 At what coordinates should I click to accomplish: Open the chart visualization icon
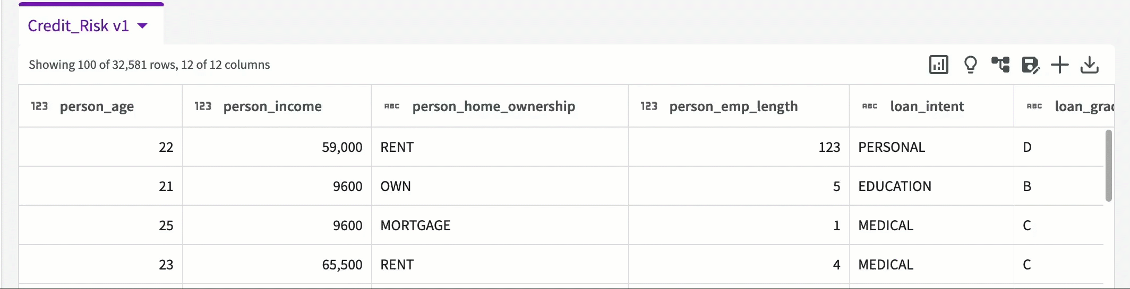[x=938, y=65]
